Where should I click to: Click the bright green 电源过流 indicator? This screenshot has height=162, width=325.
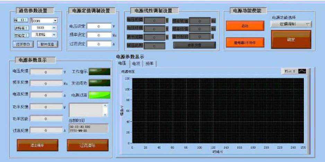[x=99, y=95]
